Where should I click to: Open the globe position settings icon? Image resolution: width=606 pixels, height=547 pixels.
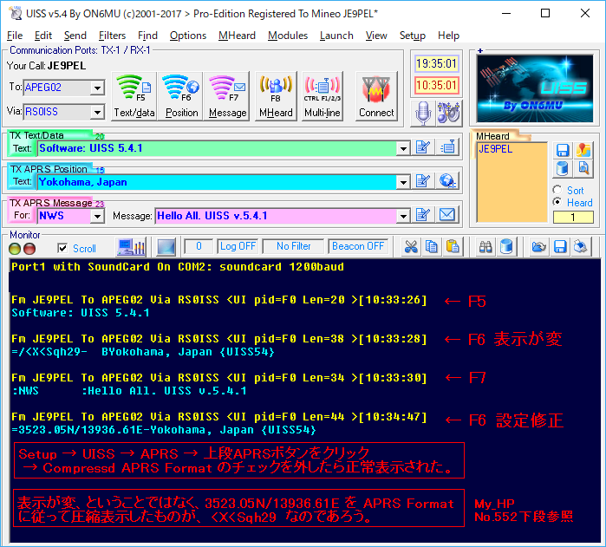point(448,181)
